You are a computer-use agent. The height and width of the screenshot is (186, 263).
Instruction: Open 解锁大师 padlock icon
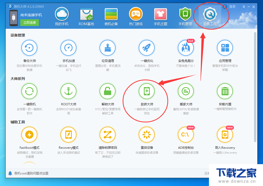coord(108,91)
